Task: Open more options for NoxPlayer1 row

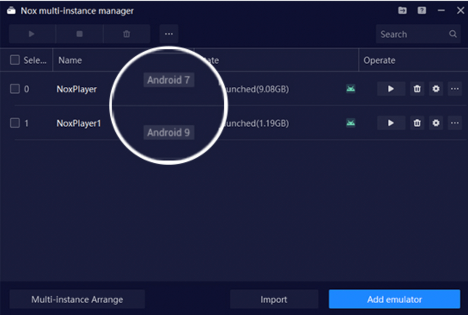Action: click(455, 123)
